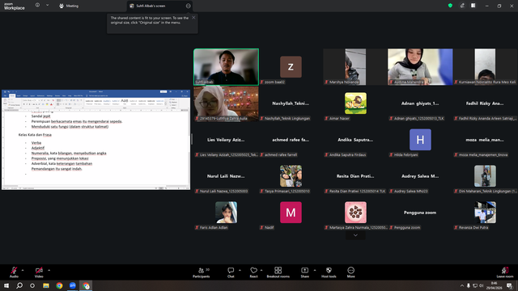
Task: Click Zoom app icon in taskbar
Action: coord(72,285)
